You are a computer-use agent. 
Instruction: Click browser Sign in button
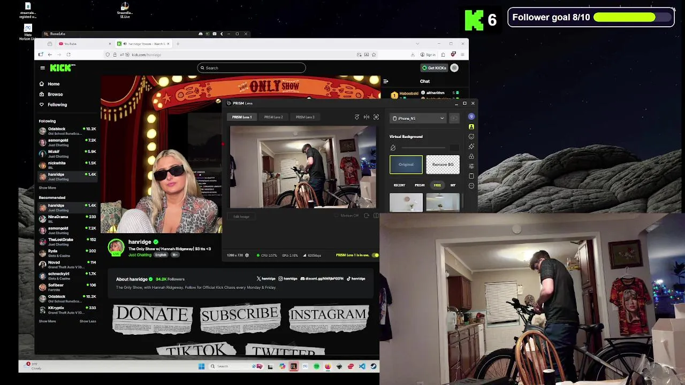click(428, 55)
